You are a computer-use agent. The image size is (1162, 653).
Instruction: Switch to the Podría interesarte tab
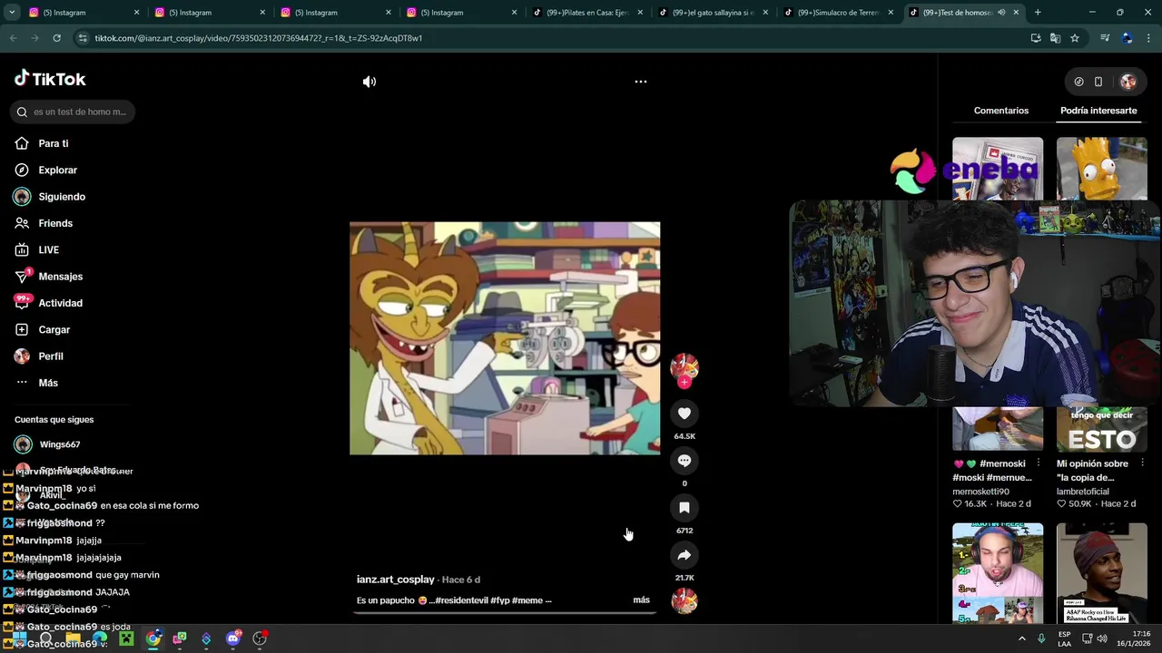[x=1098, y=111]
